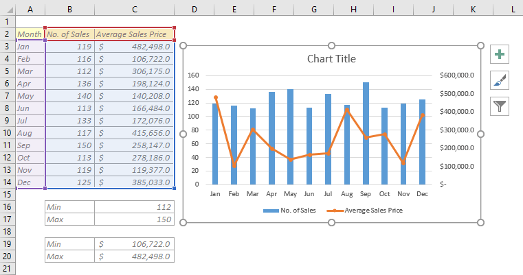The height and width of the screenshot is (275, 523).
Task: Click the Max value cell showing 150
Action: pos(135,219)
